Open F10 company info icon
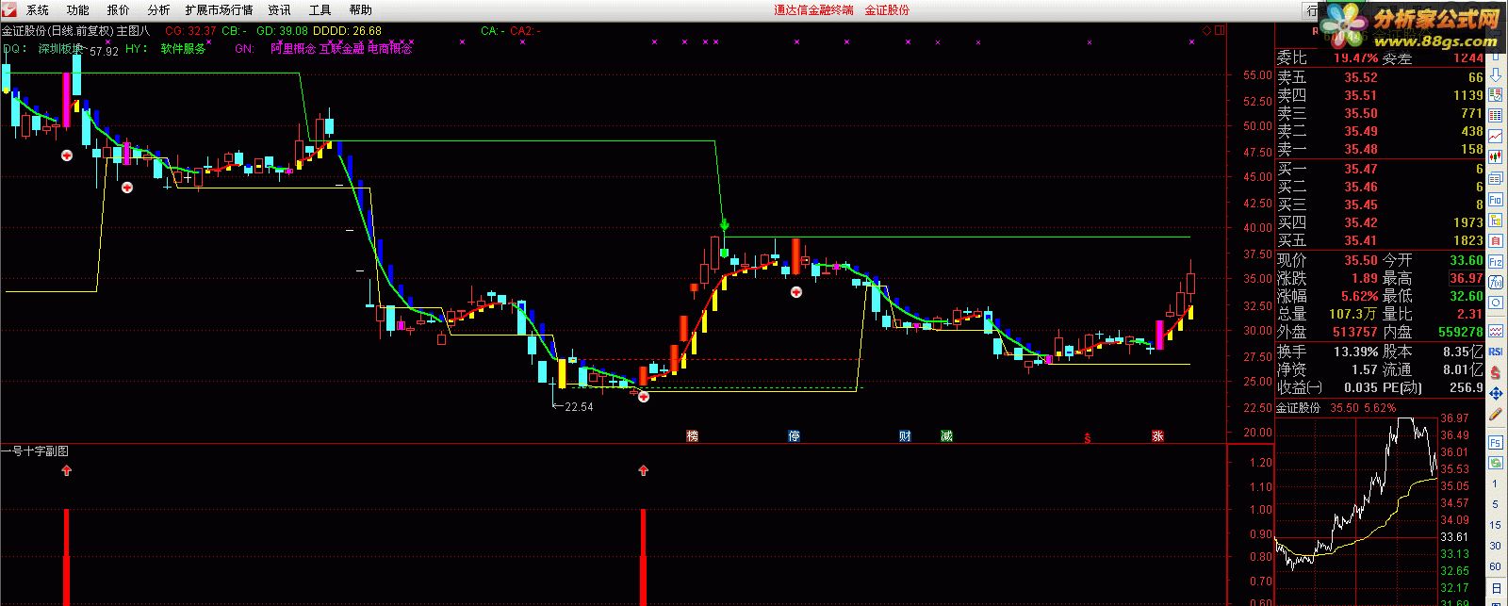1508x606 pixels. coord(1495,198)
